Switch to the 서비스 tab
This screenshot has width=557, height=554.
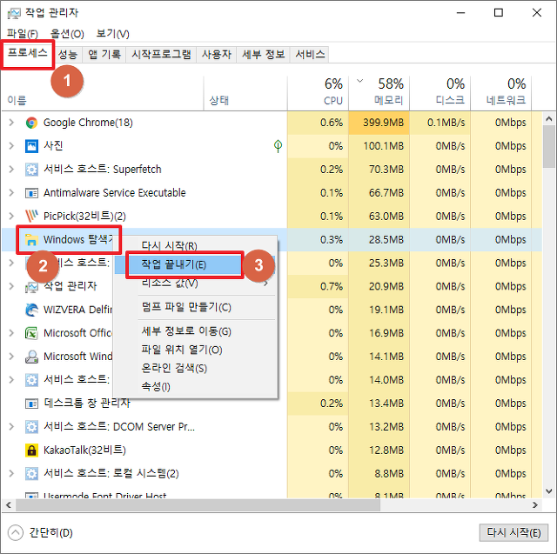click(310, 54)
